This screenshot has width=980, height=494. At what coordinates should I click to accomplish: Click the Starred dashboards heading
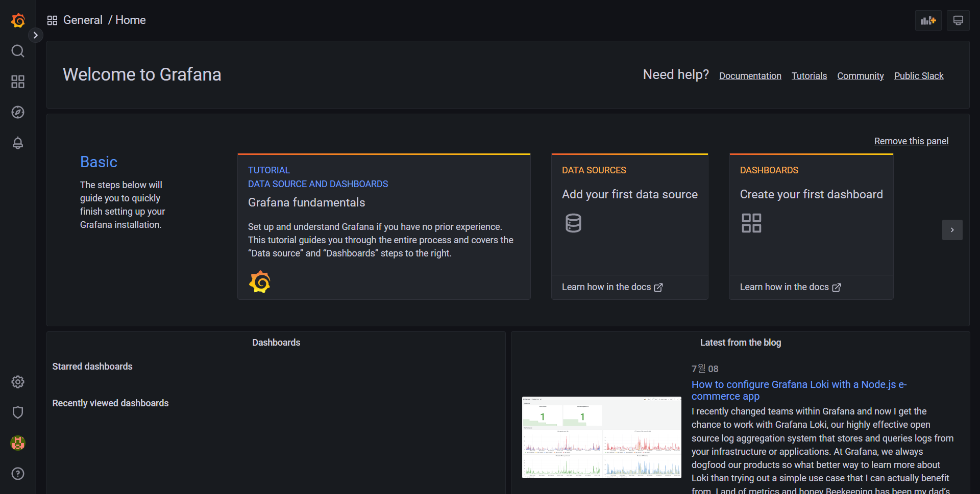coord(92,367)
